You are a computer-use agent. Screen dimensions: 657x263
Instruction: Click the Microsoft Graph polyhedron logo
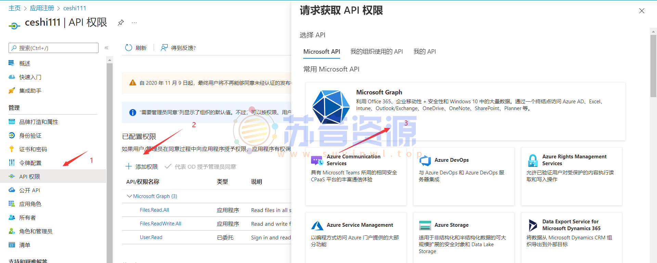(x=331, y=107)
